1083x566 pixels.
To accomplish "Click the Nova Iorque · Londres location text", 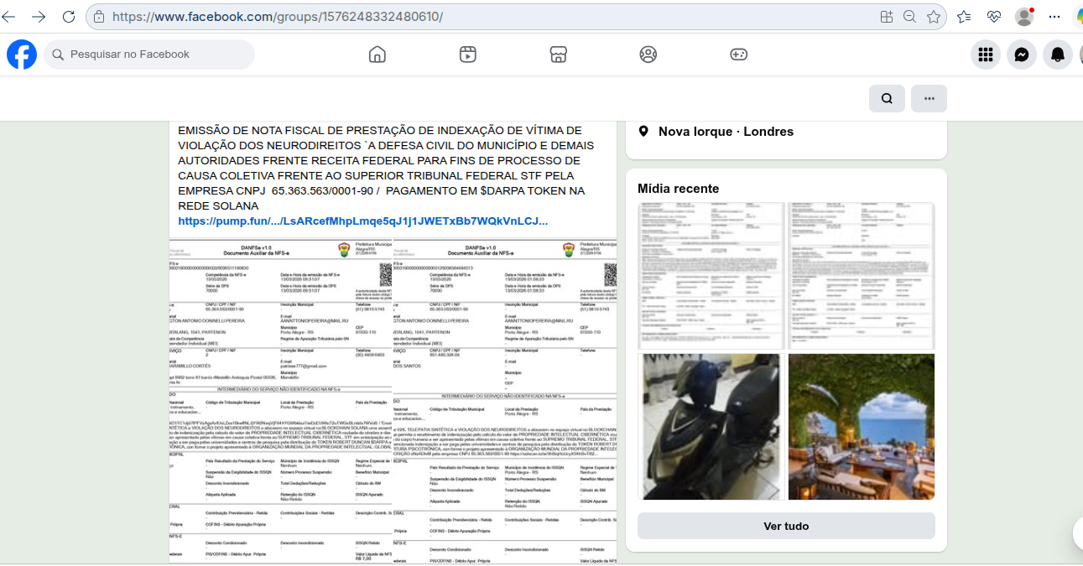I will point(726,132).
